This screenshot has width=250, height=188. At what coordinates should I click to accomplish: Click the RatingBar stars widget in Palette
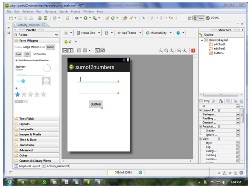tap(31, 95)
